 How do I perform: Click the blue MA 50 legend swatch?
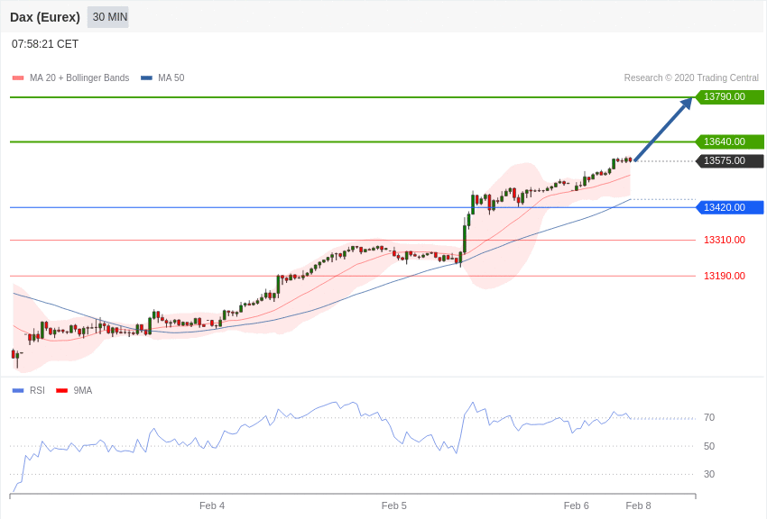click(x=146, y=77)
